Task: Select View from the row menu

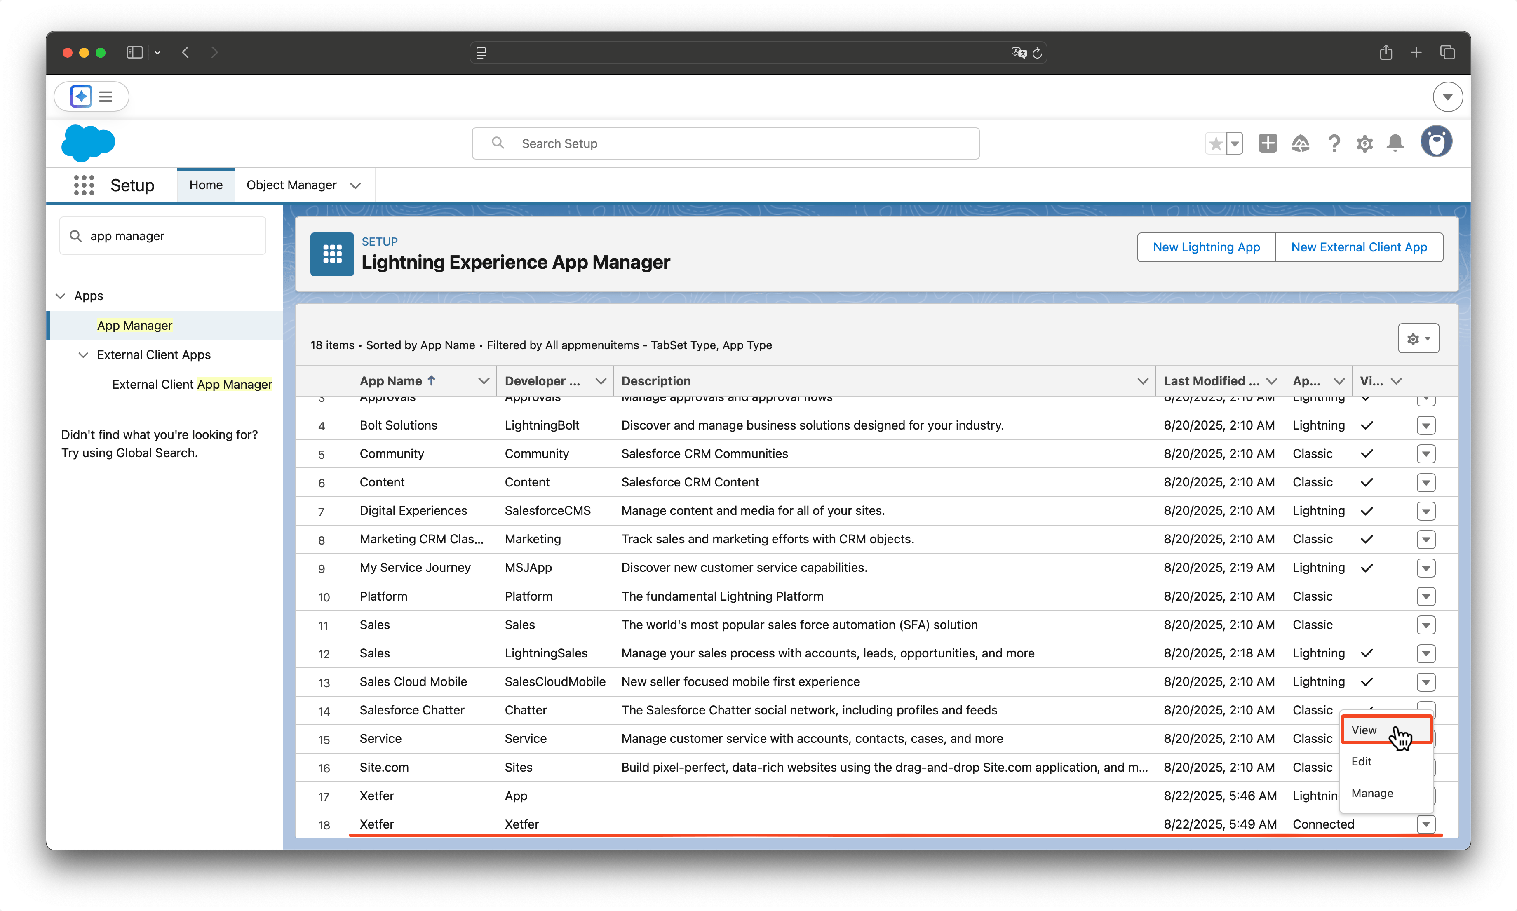Action: tap(1364, 730)
